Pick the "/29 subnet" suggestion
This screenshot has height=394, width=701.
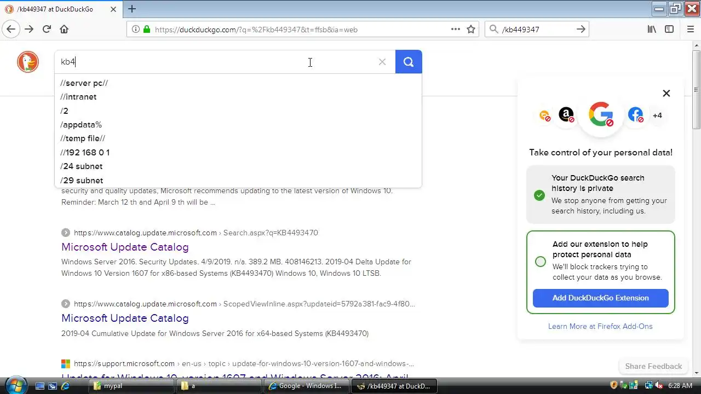pyautogui.click(x=82, y=181)
